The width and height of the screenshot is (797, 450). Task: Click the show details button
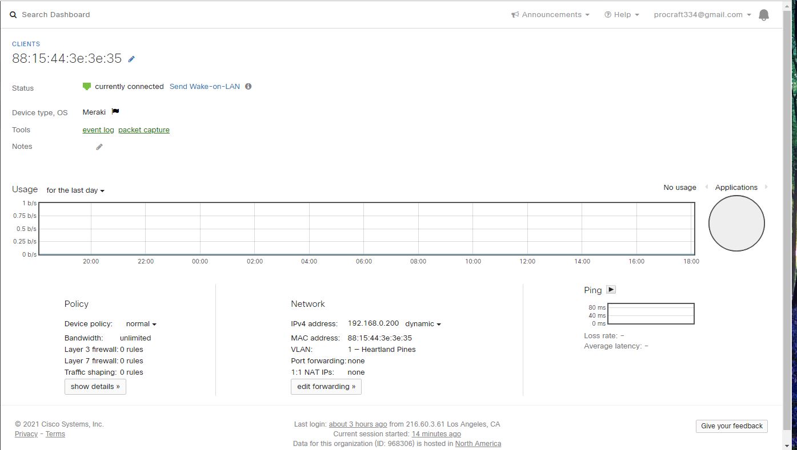(x=95, y=387)
